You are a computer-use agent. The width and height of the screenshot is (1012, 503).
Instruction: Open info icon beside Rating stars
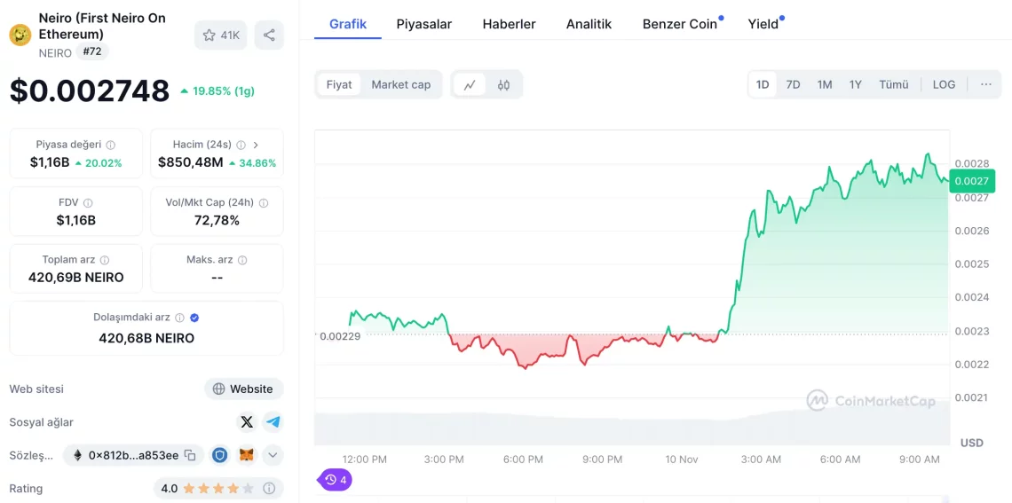click(x=270, y=488)
